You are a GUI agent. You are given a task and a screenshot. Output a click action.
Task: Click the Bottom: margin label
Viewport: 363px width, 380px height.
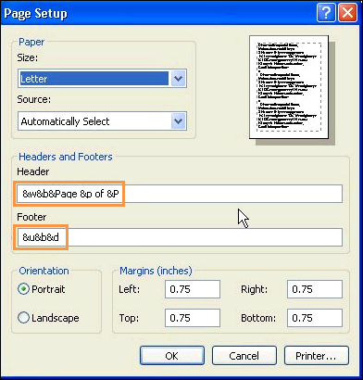[x=258, y=318]
